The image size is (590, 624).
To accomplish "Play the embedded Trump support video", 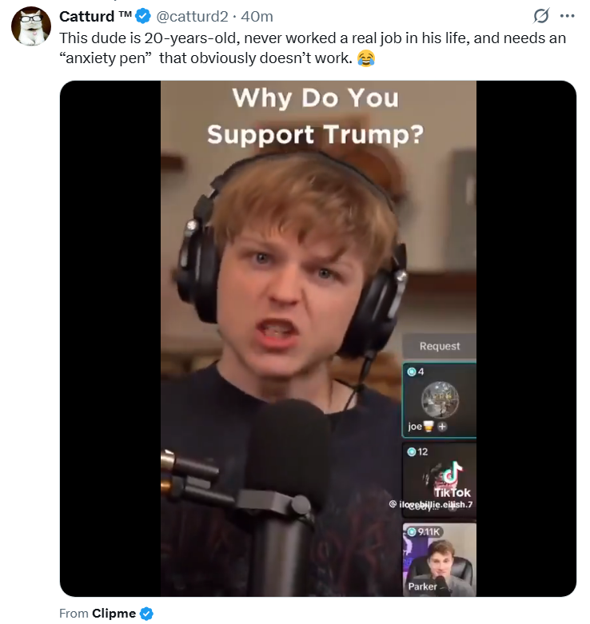I will pos(318,338).
